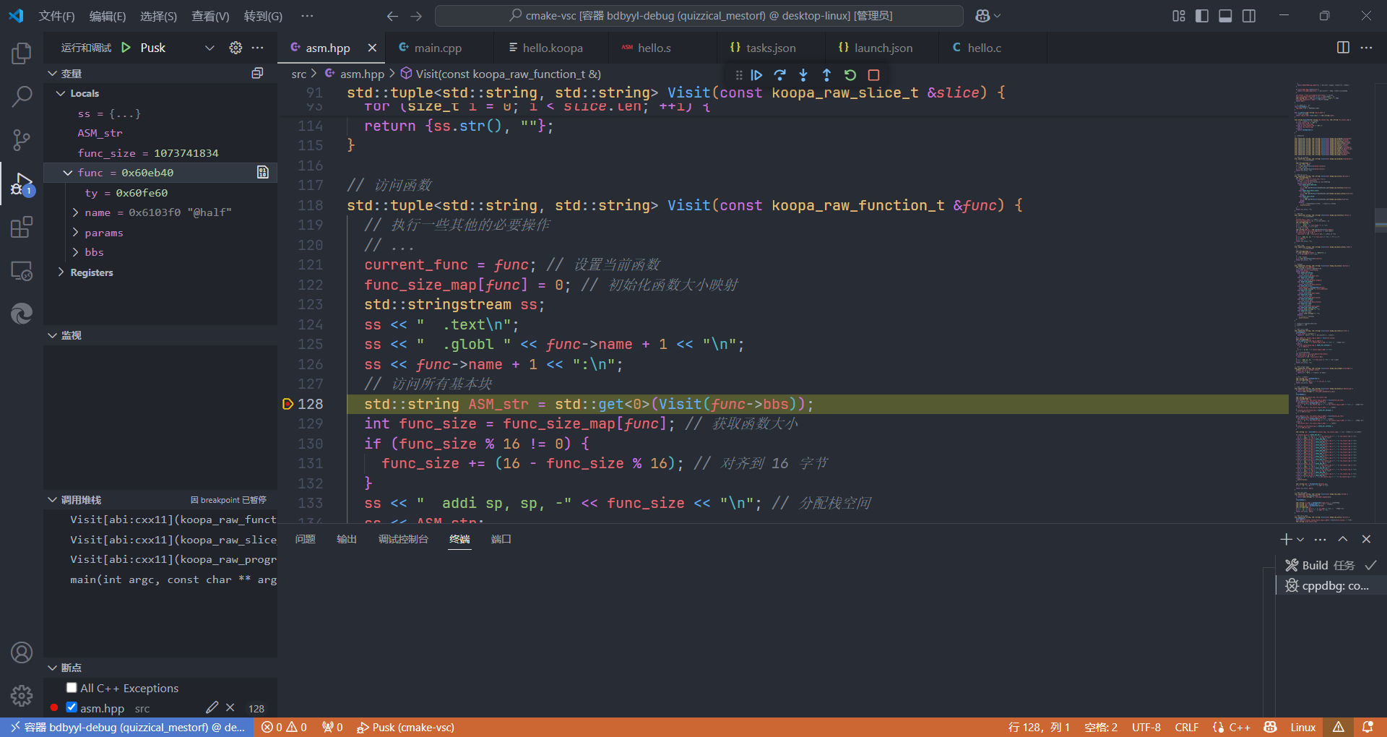Image resolution: width=1387 pixels, height=737 pixels.
Task: Step over in debug toolbar
Action: point(779,74)
